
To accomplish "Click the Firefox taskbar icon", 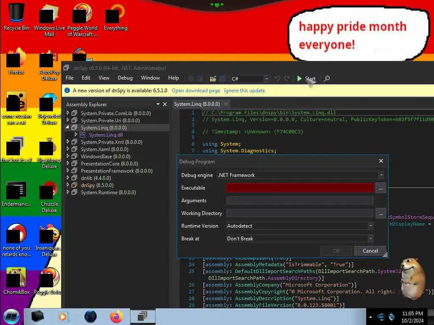I will point(116,317).
